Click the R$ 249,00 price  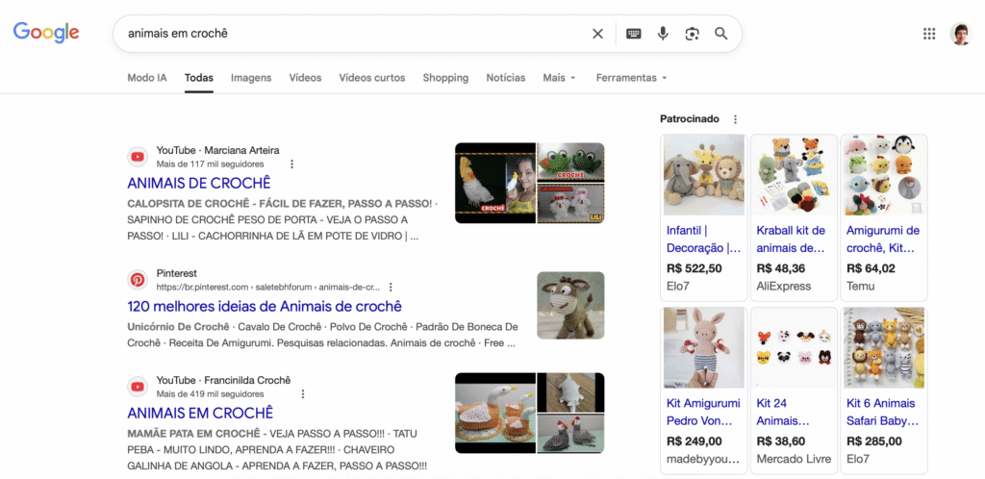coord(695,441)
